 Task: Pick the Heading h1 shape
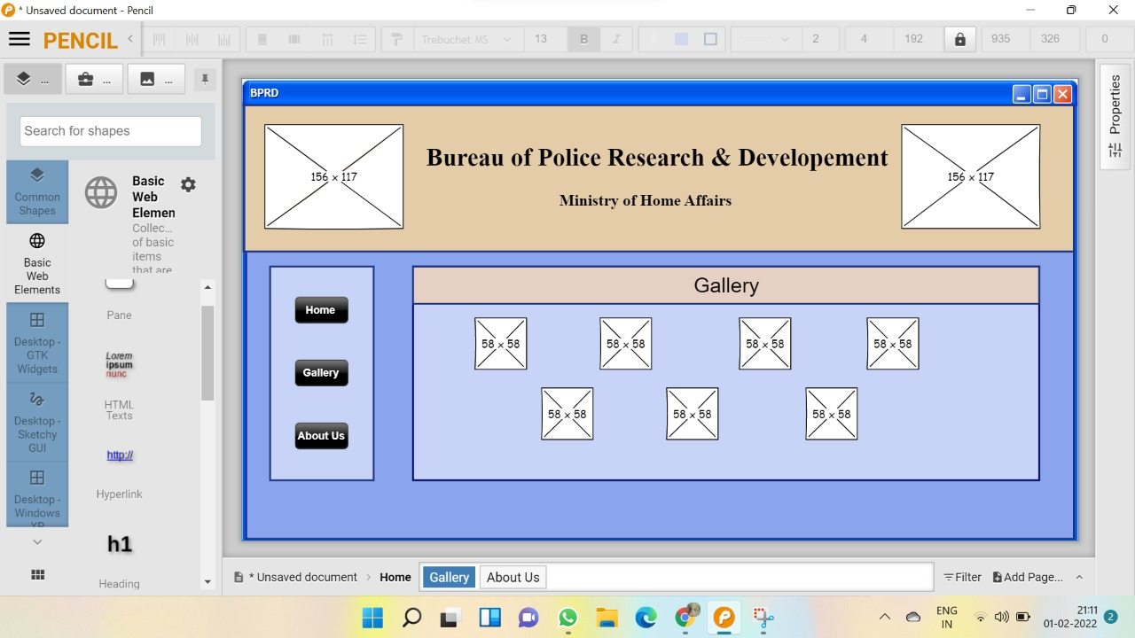pyautogui.click(x=120, y=559)
